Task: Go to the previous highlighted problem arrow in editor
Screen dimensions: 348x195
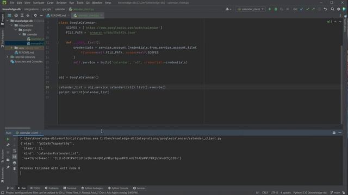Action: point(335,22)
